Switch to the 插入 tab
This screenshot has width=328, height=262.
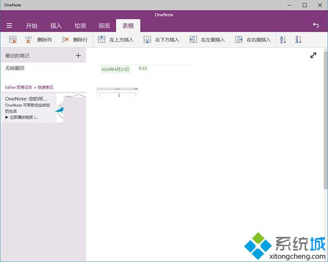point(56,26)
